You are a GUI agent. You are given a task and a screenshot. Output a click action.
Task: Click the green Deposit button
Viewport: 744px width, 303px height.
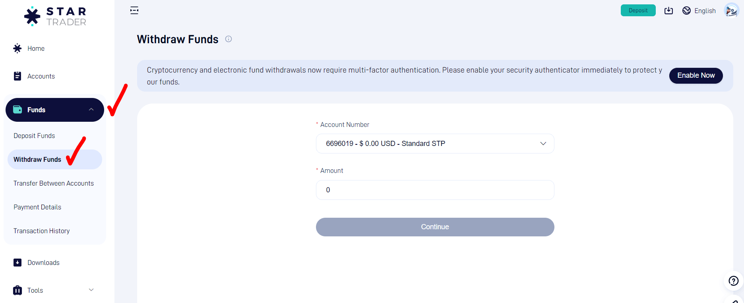click(638, 11)
